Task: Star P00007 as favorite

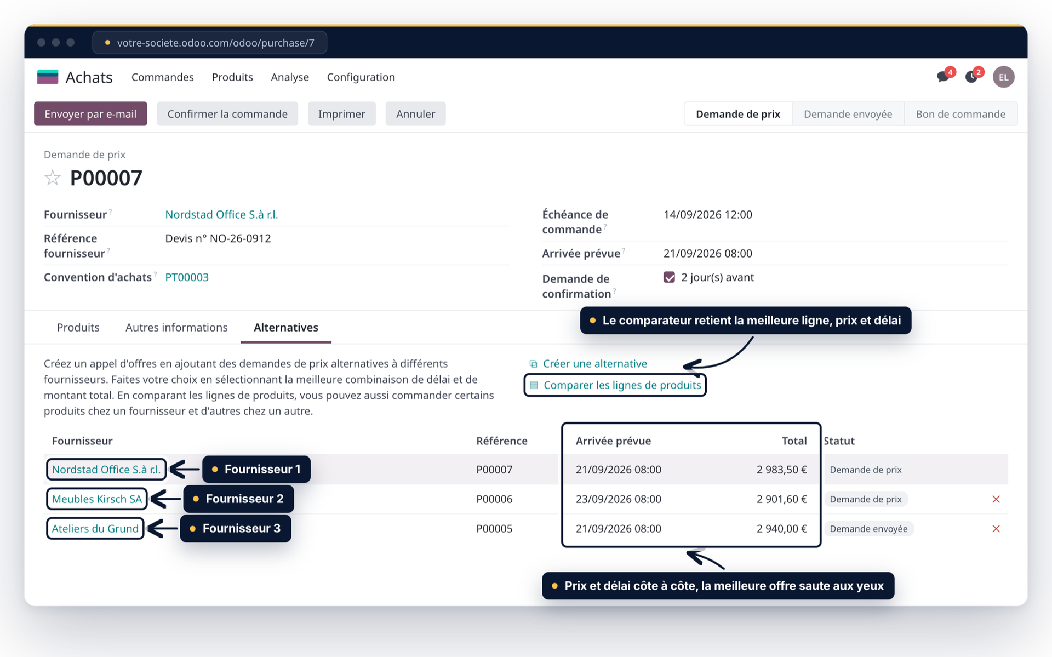Action: pos(53,178)
